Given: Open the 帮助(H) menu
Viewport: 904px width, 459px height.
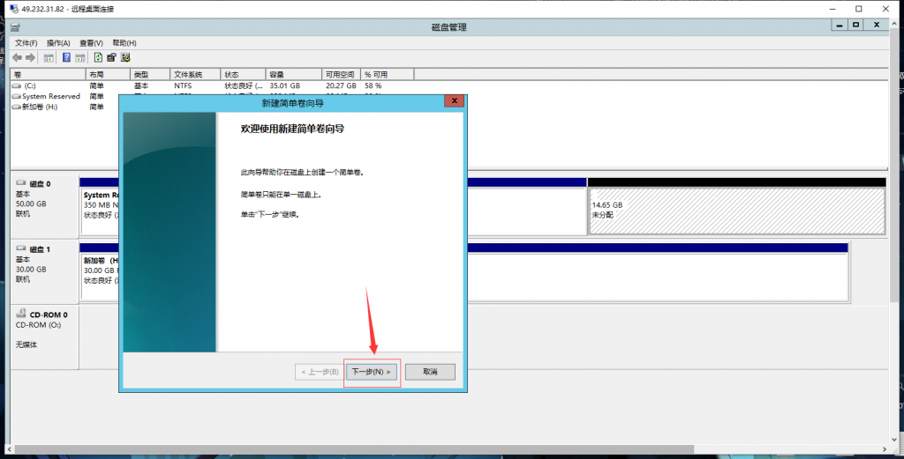Looking at the screenshot, I should coord(124,42).
